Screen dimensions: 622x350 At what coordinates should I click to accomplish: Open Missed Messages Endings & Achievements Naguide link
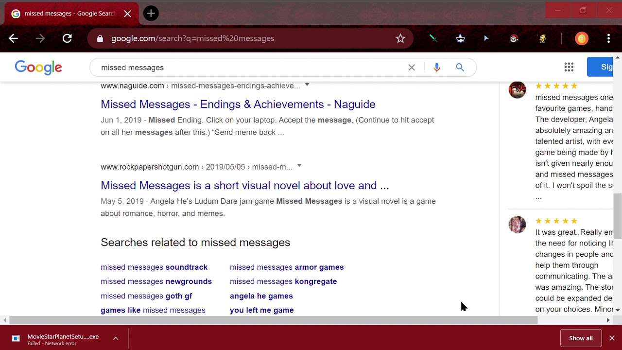click(x=238, y=104)
